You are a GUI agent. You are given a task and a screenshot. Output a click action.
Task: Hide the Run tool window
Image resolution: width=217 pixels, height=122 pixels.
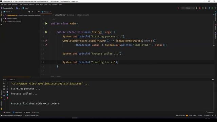point(213,80)
